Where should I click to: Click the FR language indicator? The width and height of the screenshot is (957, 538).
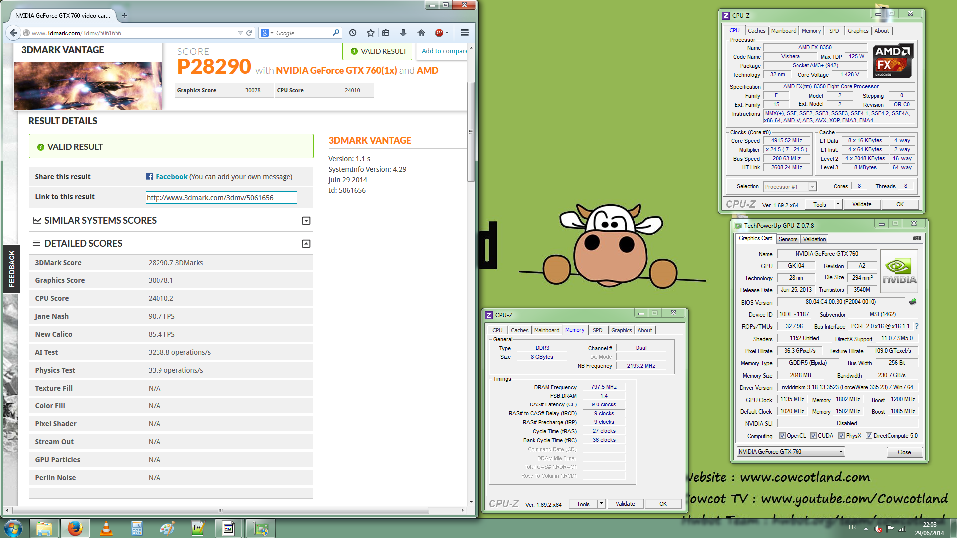852,527
